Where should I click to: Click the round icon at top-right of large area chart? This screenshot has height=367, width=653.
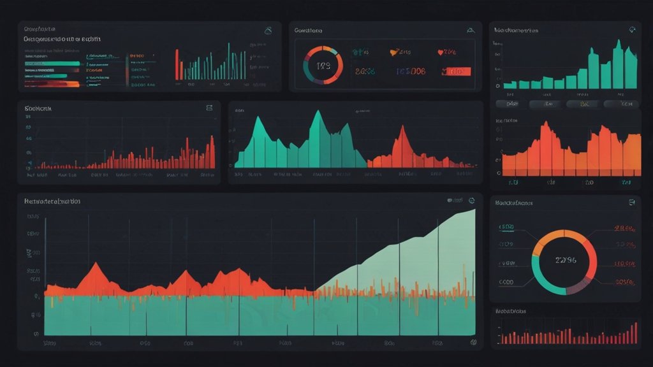pos(471,200)
